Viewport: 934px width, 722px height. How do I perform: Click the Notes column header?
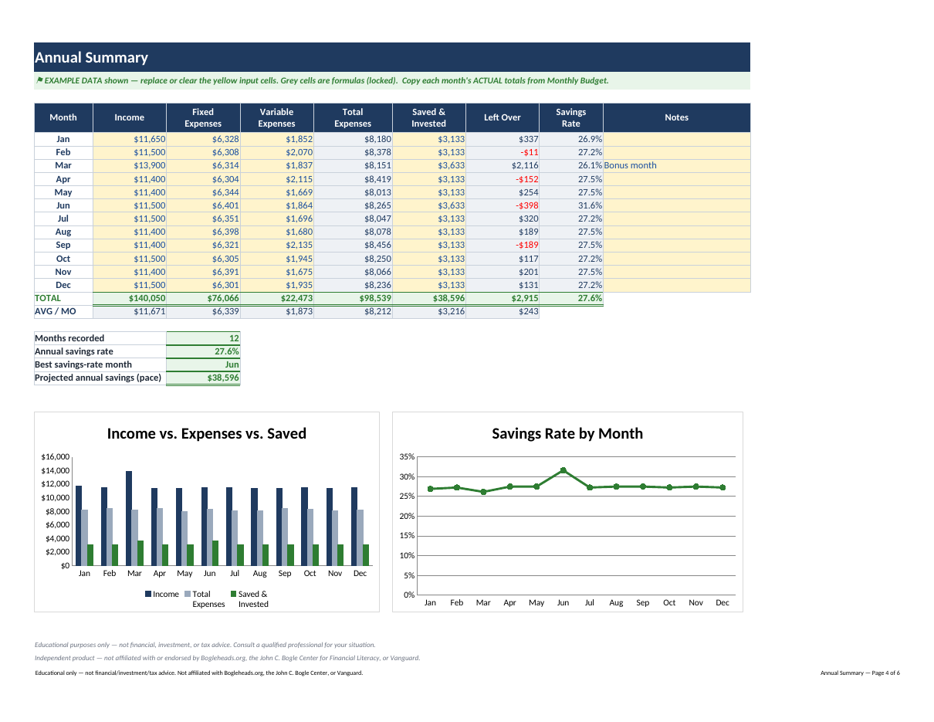676,117
